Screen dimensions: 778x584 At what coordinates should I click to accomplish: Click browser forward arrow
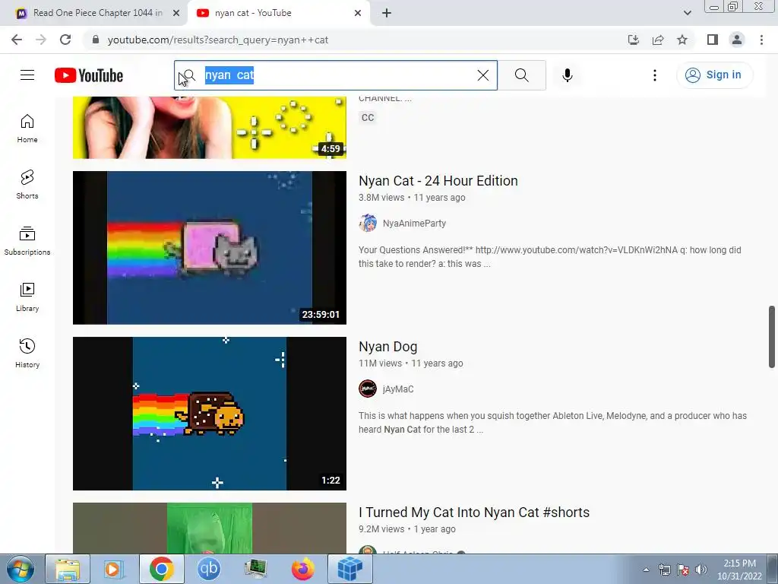pyautogui.click(x=41, y=40)
